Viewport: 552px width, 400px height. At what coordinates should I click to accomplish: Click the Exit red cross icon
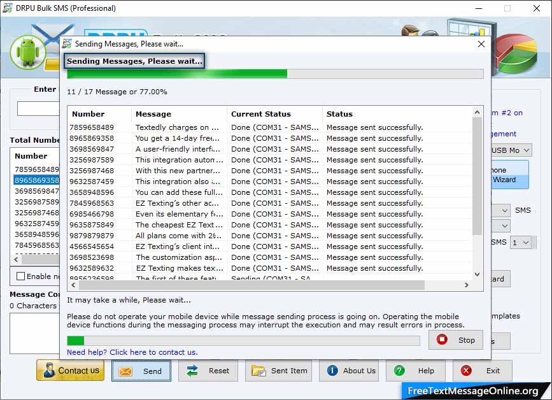pos(466,371)
